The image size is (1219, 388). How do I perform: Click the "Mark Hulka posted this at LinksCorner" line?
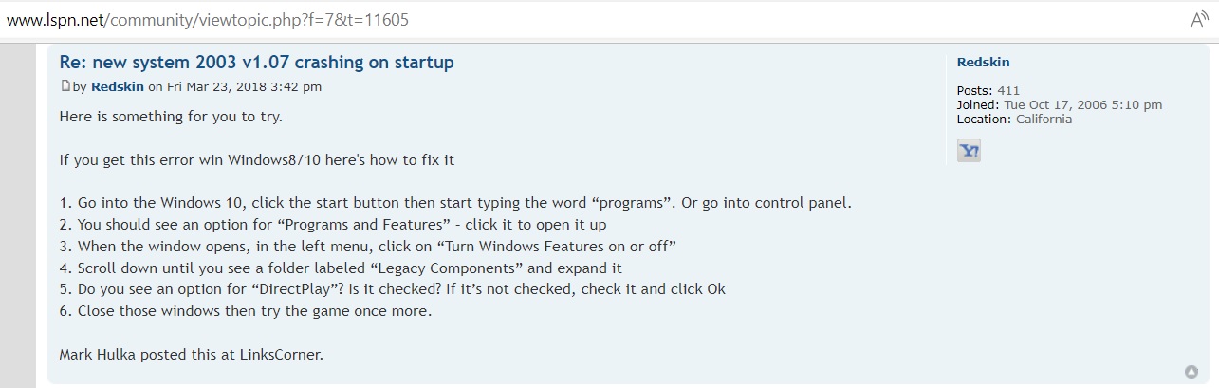(x=192, y=356)
